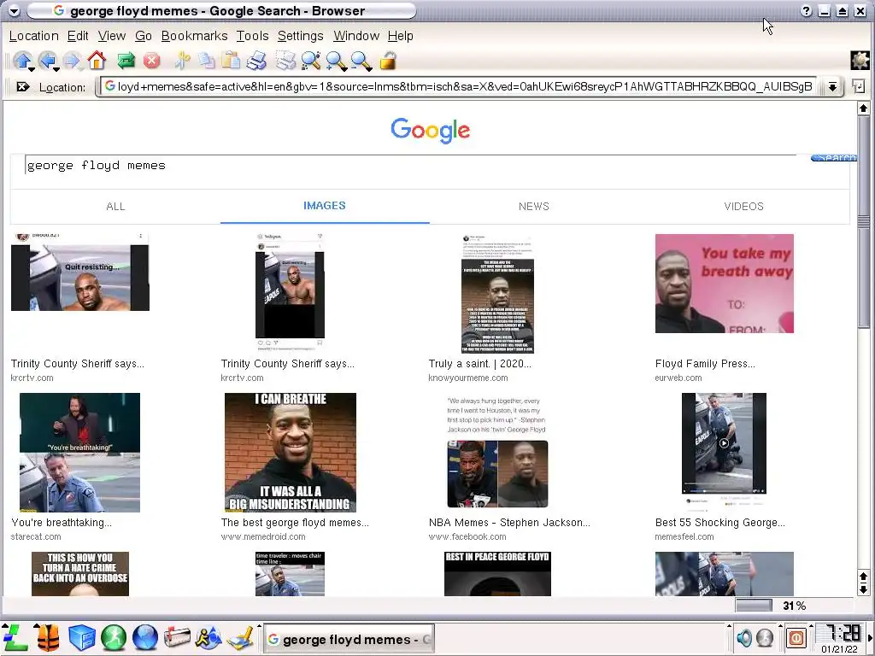Go to the Home page icon
875x656 pixels.
pyautogui.click(x=97, y=61)
